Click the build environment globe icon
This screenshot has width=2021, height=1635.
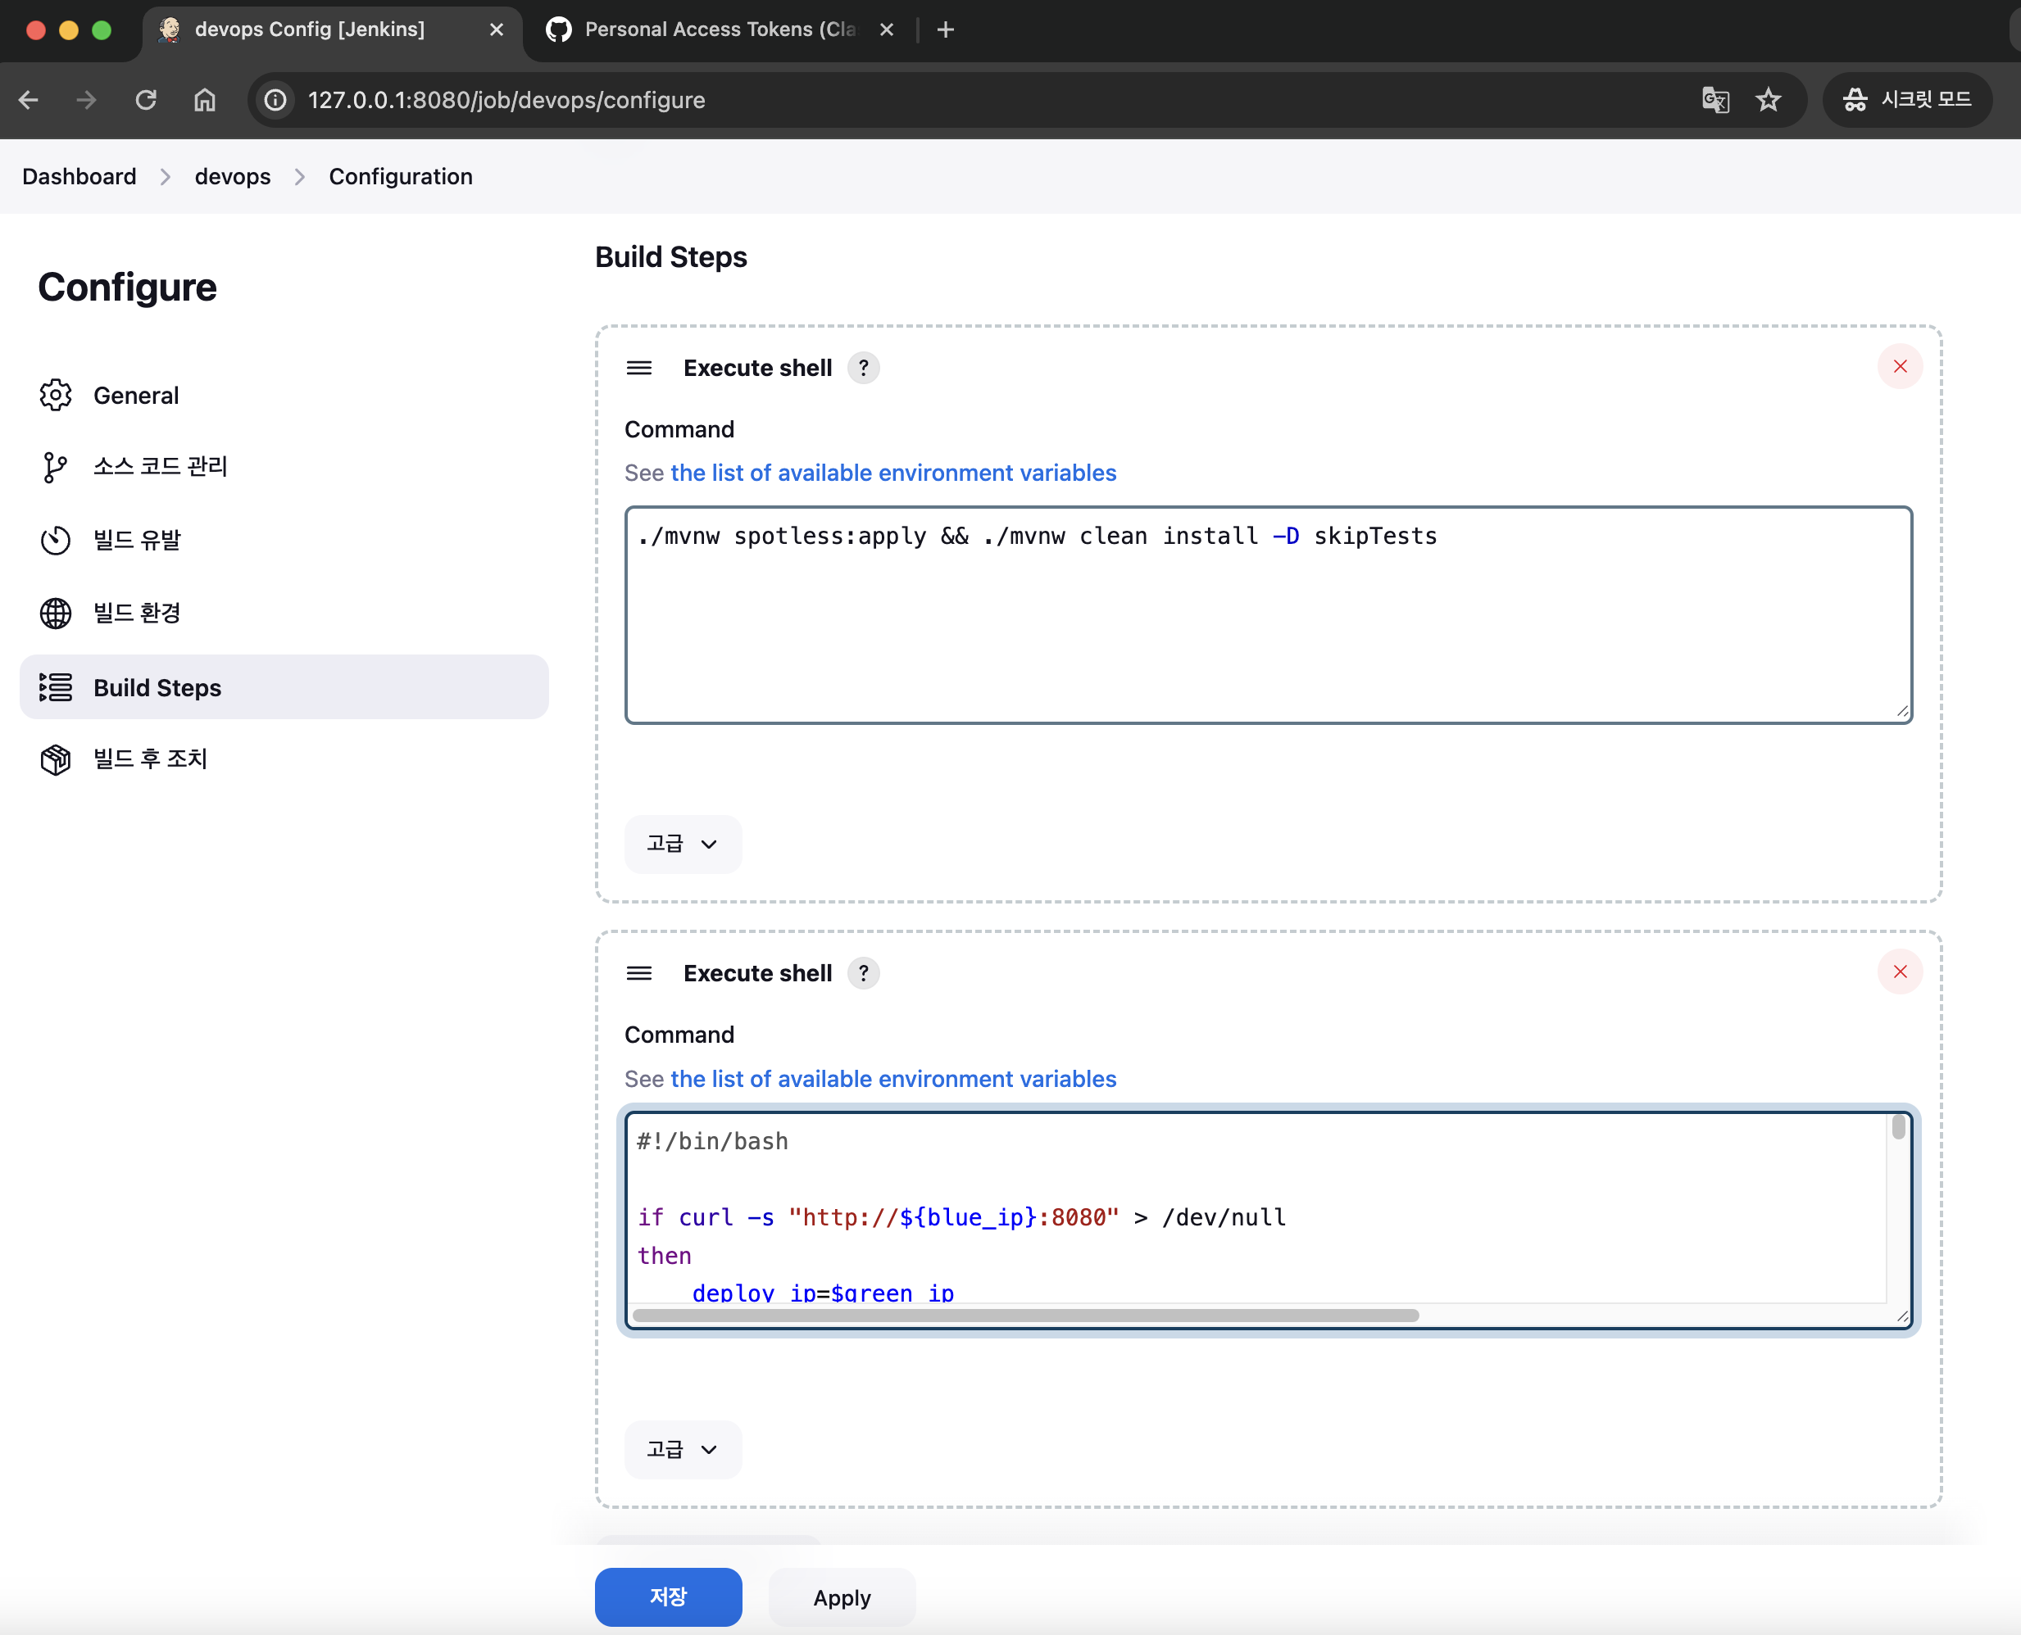tap(56, 613)
